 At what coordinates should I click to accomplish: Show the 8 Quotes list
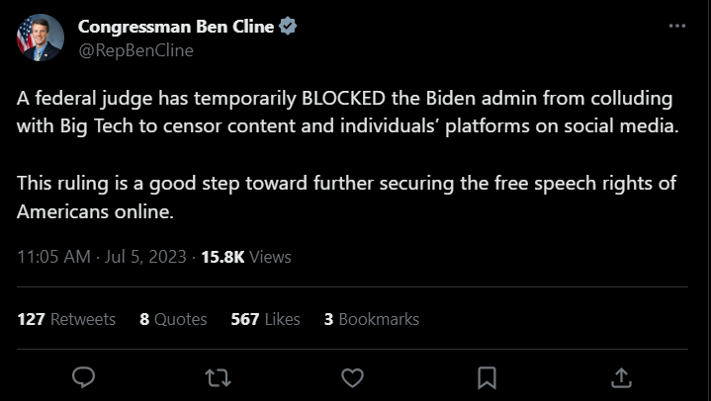(x=174, y=319)
